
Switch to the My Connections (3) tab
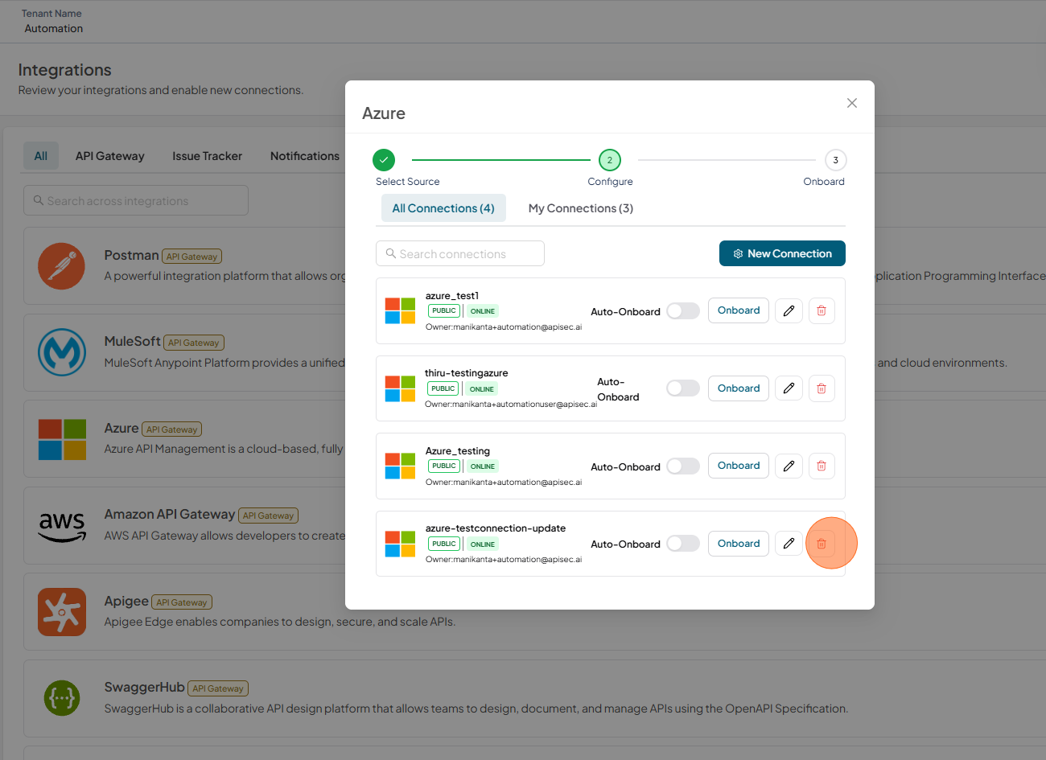(x=581, y=208)
